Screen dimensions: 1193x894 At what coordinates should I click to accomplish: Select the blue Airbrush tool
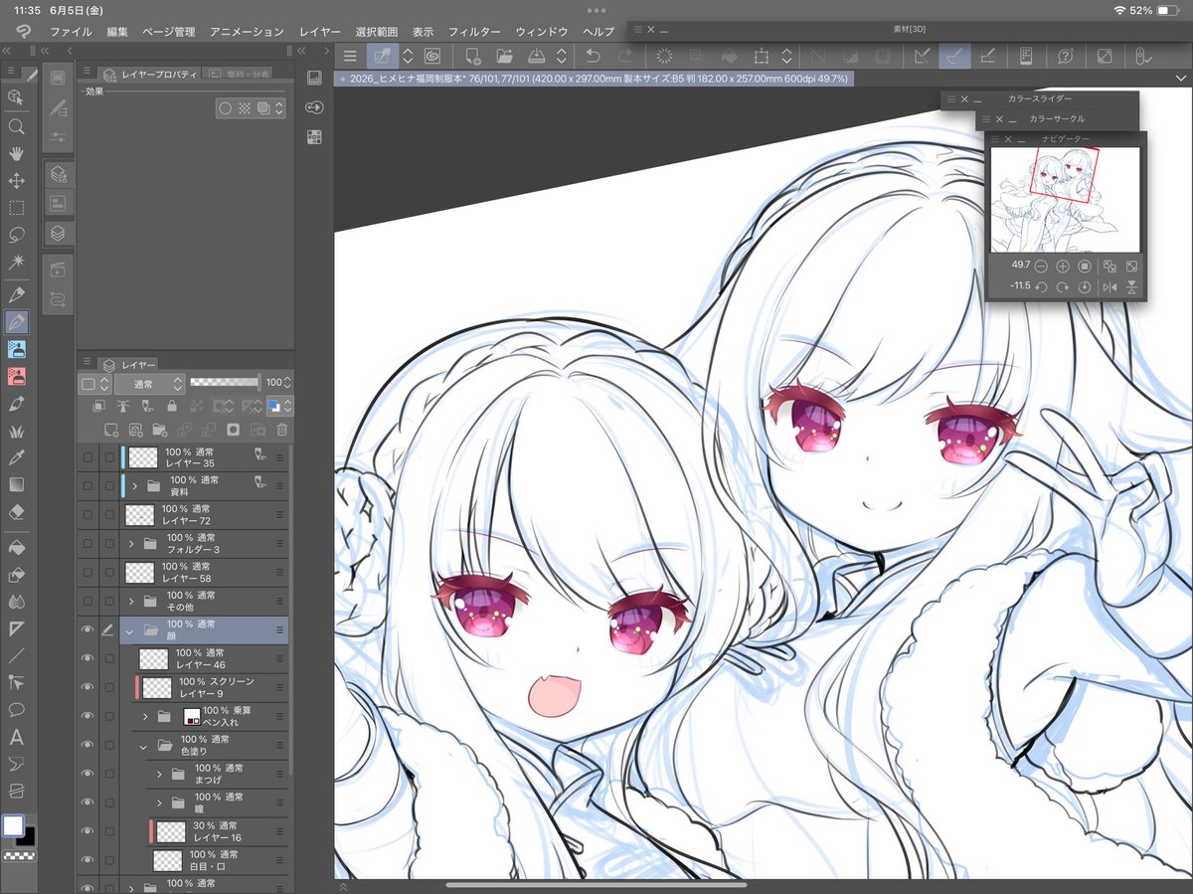(x=16, y=349)
